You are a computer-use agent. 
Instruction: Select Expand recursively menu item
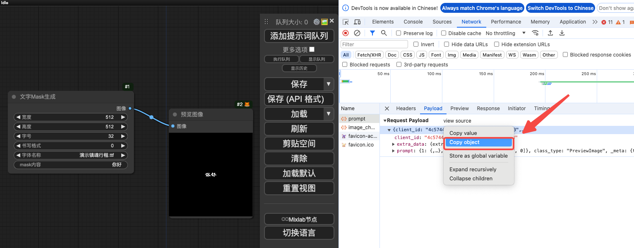coord(478,170)
